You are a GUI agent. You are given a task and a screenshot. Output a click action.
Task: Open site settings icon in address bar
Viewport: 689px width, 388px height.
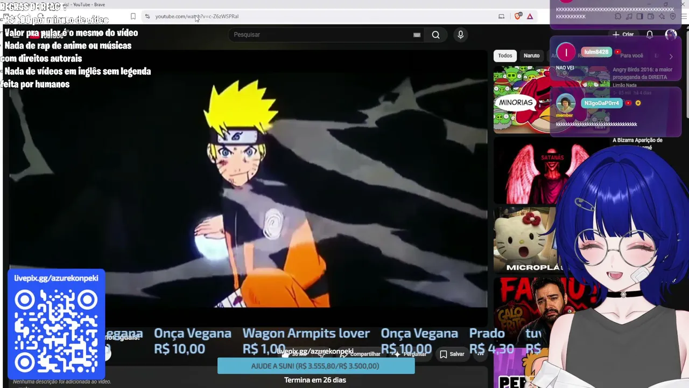point(147,16)
